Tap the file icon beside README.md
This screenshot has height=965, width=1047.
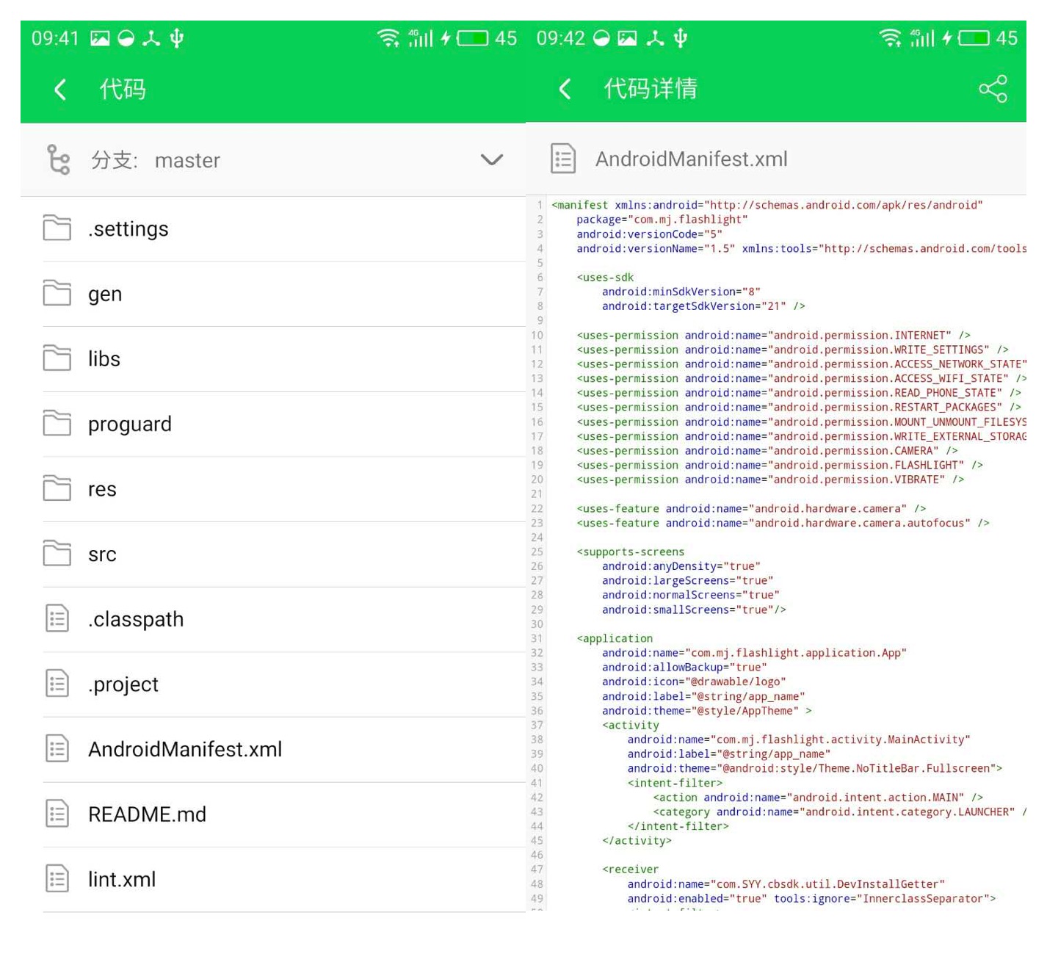(57, 814)
